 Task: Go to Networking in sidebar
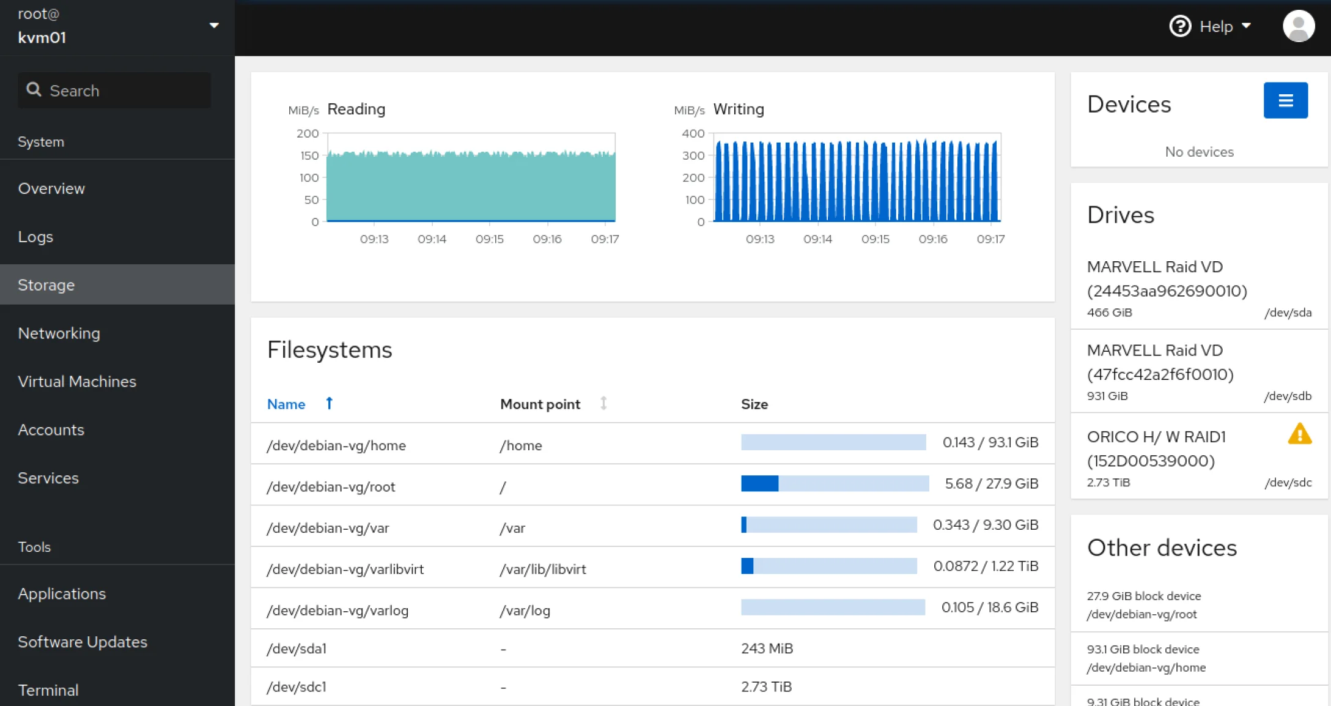tap(59, 333)
